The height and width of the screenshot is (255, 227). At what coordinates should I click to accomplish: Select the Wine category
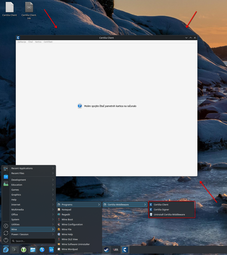click(33, 229)
